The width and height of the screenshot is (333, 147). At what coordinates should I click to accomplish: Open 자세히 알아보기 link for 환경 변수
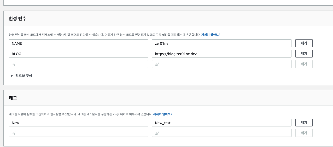pyautogui.click(x=211, y=35)
